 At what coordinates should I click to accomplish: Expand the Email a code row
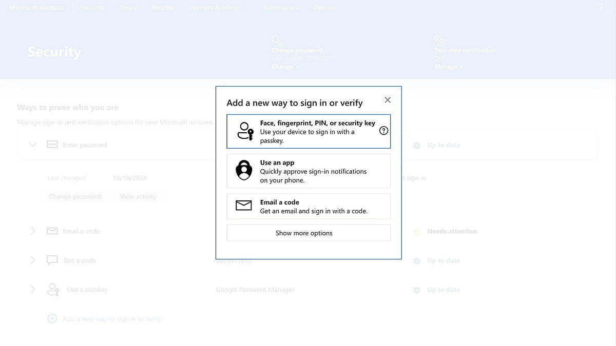pyautogui.click(x=33, y=231)
